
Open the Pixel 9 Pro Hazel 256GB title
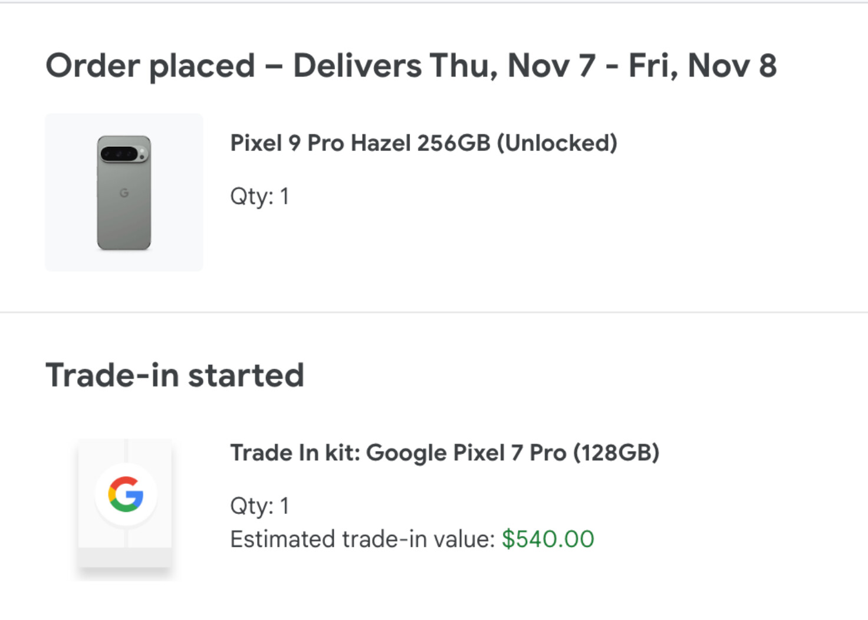[x=423, y=143]
